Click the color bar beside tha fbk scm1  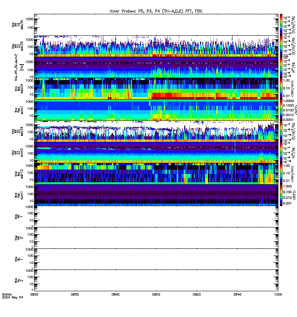tap(281, 110)
